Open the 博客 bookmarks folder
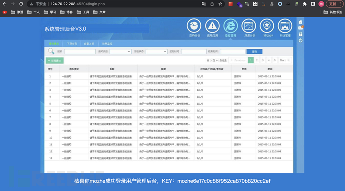Viewport: 345px width, 191px height. 66,12
